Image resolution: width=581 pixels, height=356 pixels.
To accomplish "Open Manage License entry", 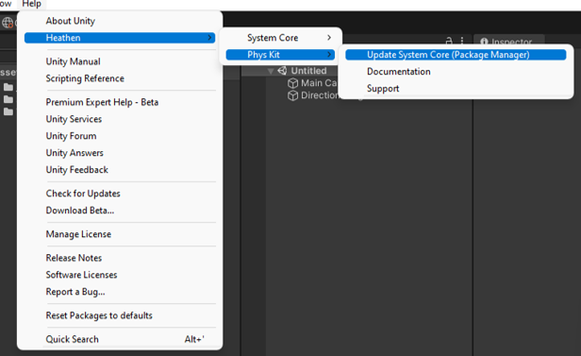I will click(x=78, y=234).
